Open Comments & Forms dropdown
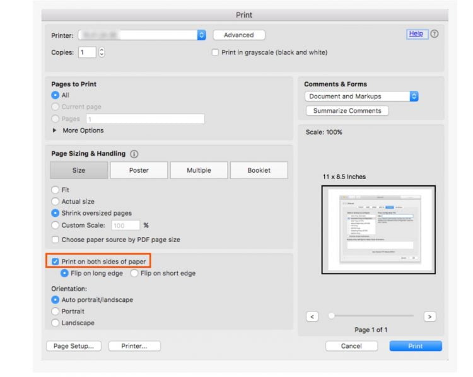473x377 pixels. [x=361, y=96]
